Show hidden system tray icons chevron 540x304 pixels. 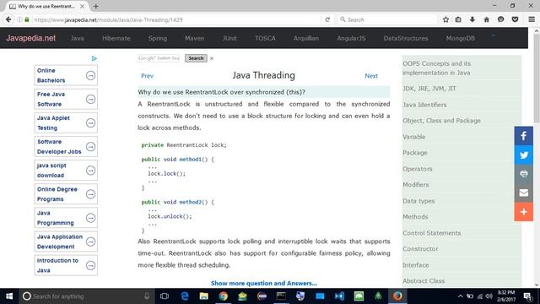pyautogui.click(x=460, y=296)
